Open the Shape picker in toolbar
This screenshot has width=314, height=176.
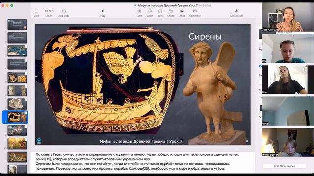(x=171, y=13)
